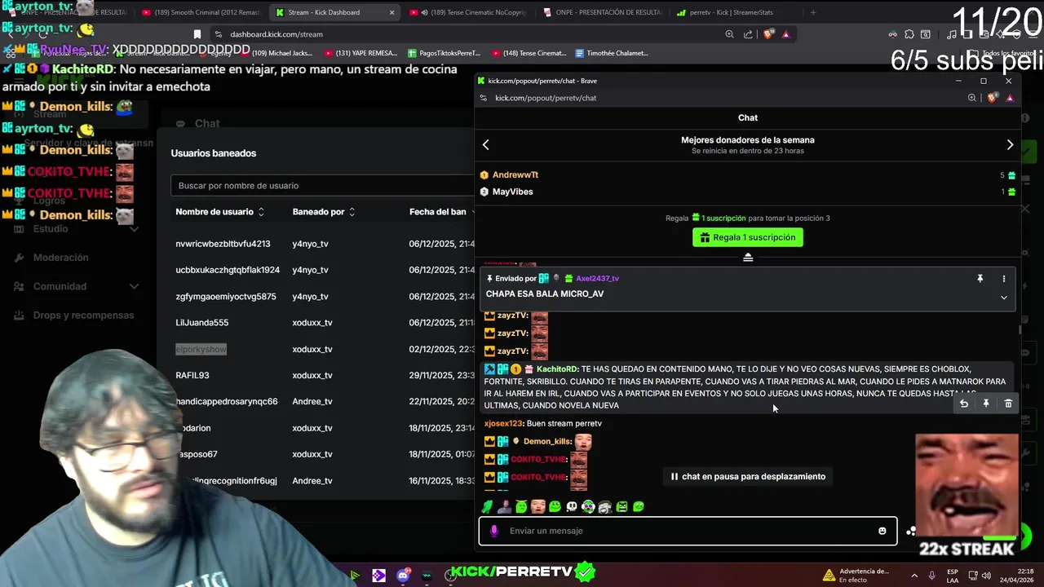Screen dimensions: 1044x587
Task: Open new browser tab with plus button
Action: [x=812, y=12]
